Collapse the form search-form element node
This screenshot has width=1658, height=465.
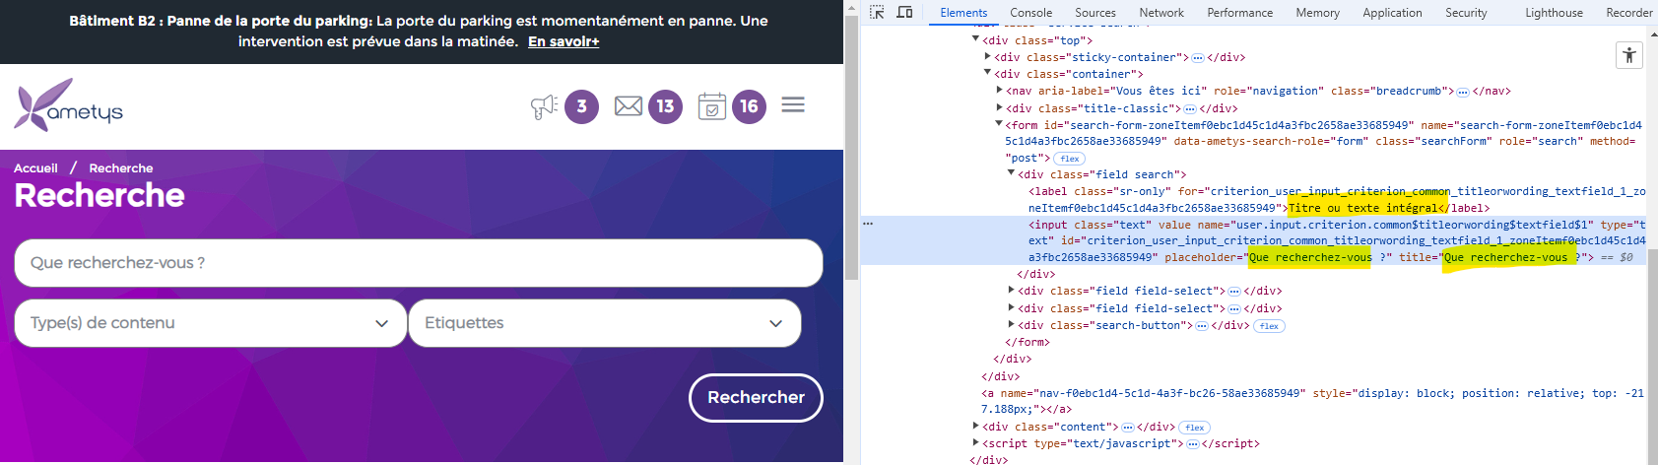[998, 125]
